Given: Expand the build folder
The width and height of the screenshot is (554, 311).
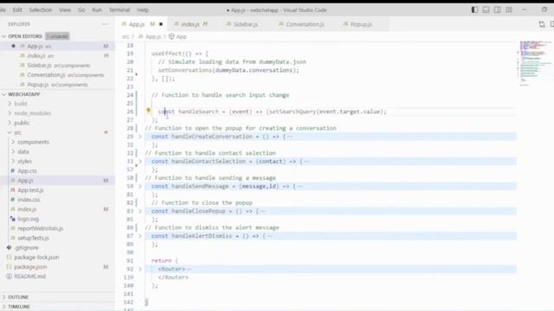Looking at the screenshot, I should [21, 104].
